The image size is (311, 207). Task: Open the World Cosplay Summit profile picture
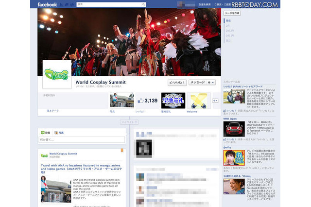[x=57, y=74]
